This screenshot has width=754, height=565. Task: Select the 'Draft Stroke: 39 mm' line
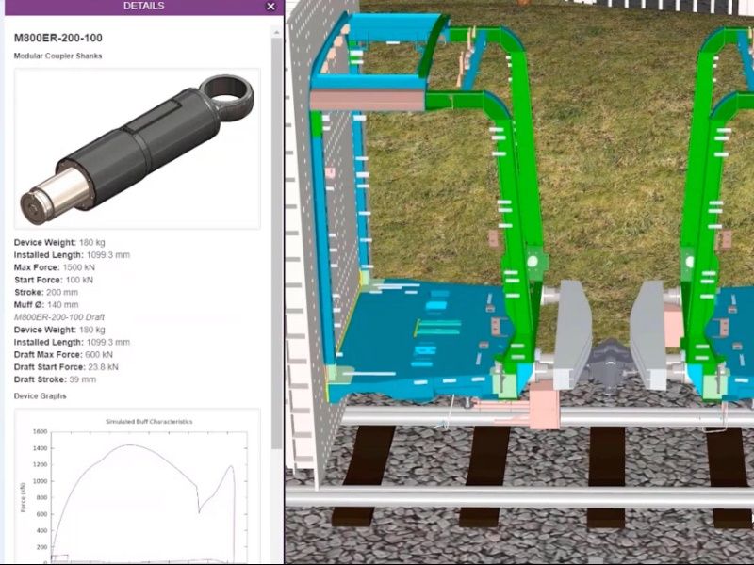point(55,379)
